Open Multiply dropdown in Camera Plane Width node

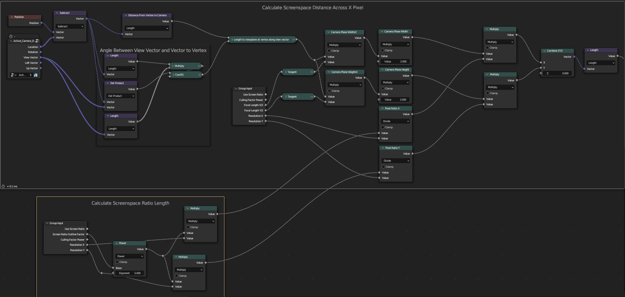point(395,44)
